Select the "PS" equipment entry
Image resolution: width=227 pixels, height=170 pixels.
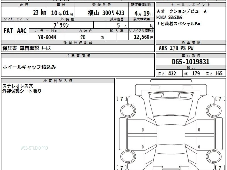183,48
